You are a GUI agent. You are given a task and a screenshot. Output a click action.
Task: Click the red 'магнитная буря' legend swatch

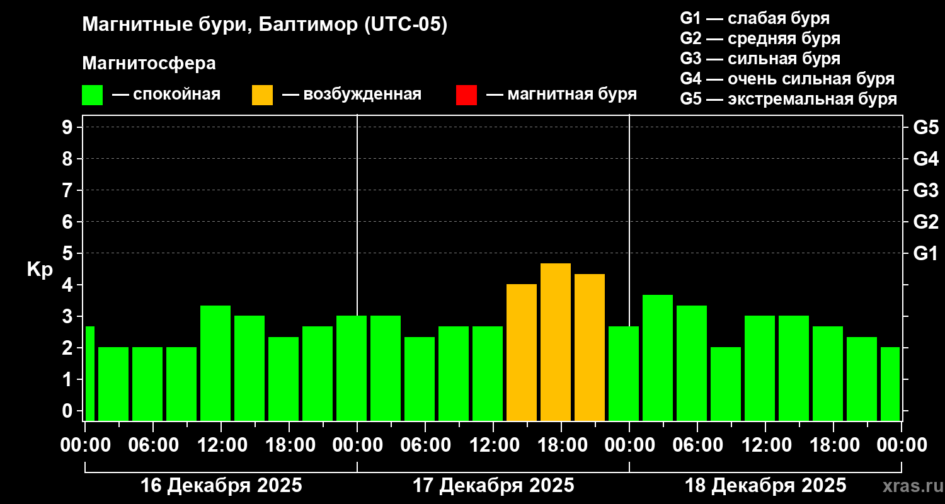(x=466, y=95)
